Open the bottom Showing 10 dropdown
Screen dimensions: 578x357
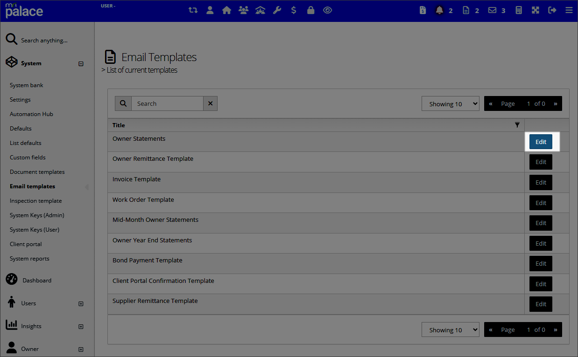(451, 330)
